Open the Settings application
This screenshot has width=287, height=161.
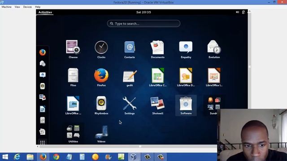[130, 106]
